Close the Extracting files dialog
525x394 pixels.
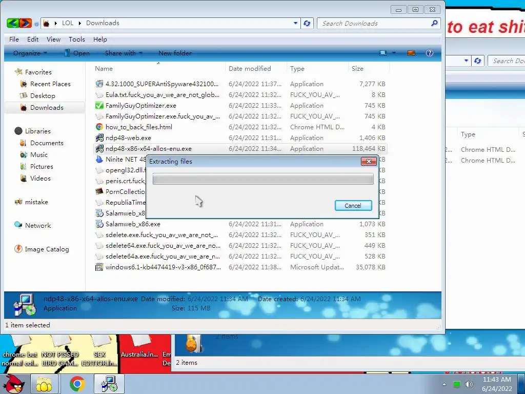(x=369, y=161)
